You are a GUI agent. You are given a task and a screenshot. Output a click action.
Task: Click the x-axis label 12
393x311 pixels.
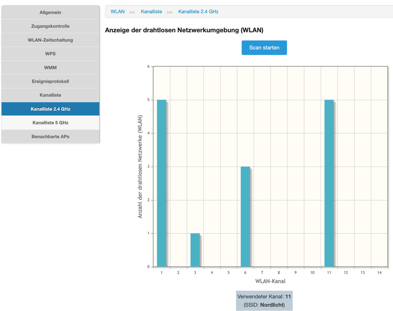346,273
